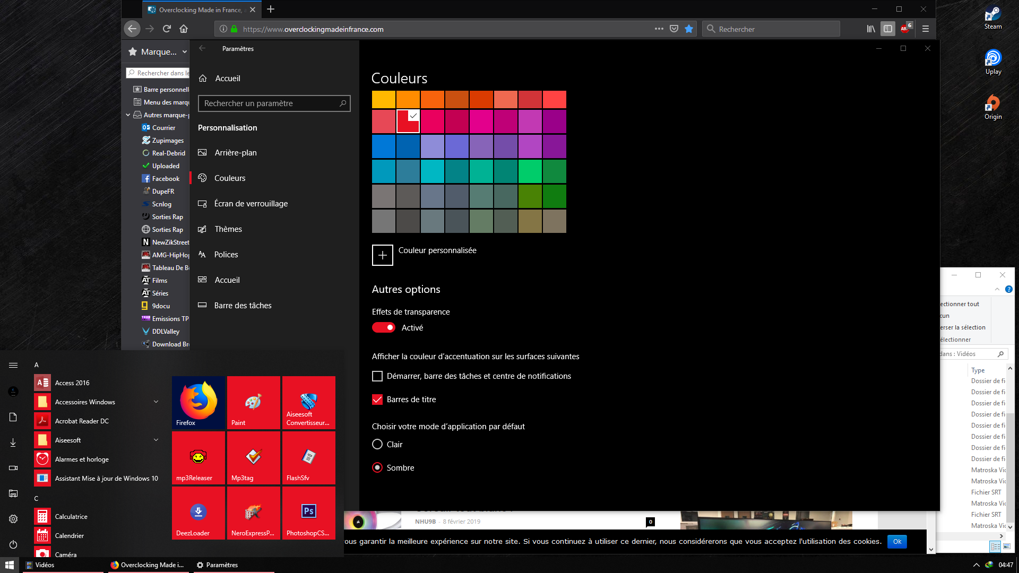
Task: Click Couleur personnalisée plus button
Action: click(382, 255)
